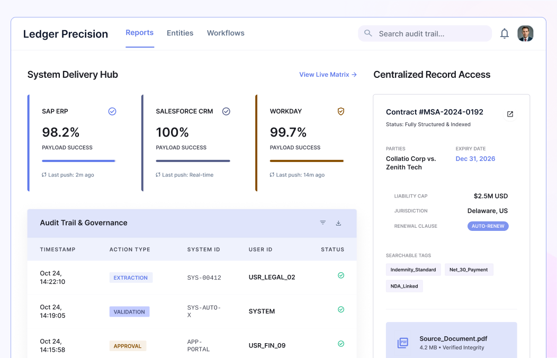Click the Salesforce CRM check status icon
This screenshot has height=358, width=557.
226,112
